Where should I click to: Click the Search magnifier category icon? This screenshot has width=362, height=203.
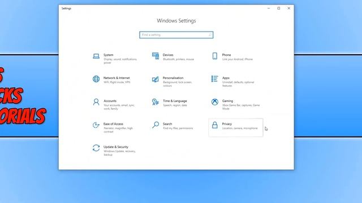(156, 125)
